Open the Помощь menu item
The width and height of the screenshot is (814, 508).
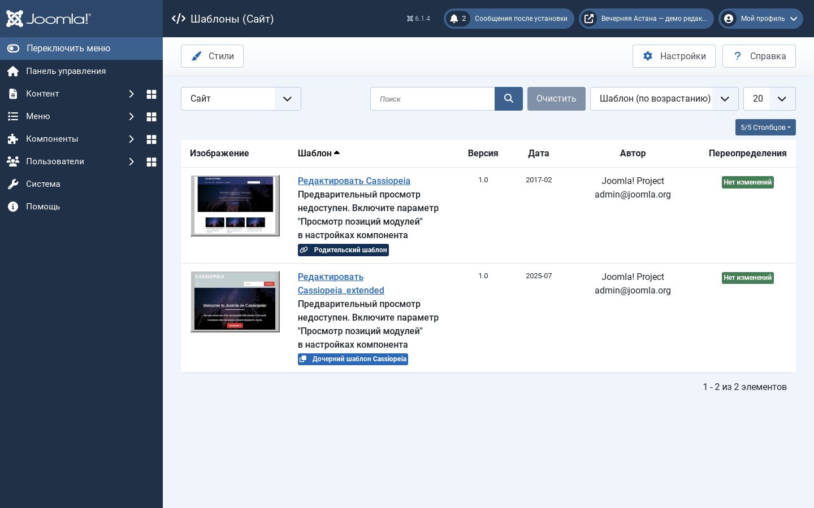point(81,207)
